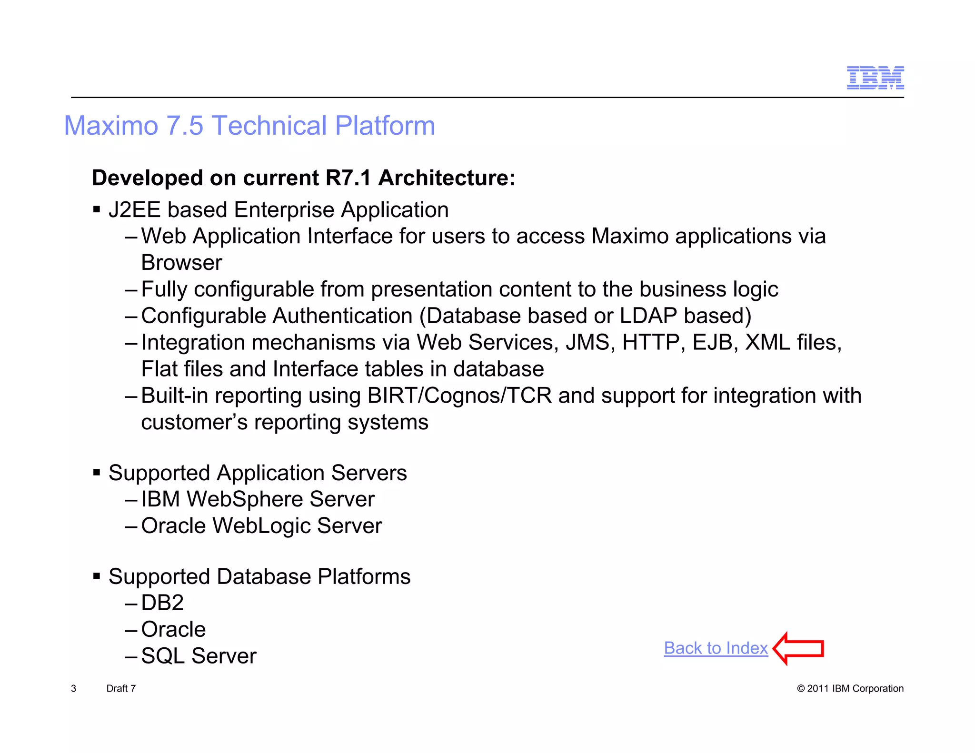
Task: Select 'Supported Application Servers' bullet
Action: pyautogui.click(x=258, y=473)
